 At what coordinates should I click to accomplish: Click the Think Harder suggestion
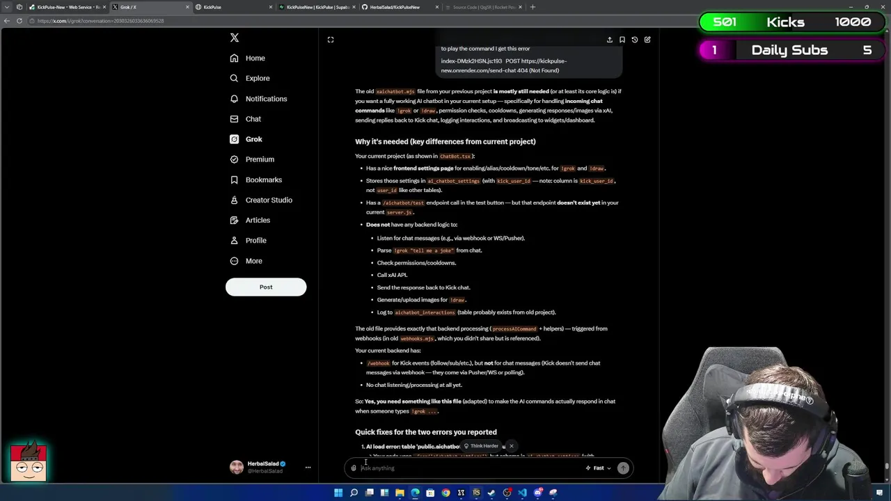481,446
